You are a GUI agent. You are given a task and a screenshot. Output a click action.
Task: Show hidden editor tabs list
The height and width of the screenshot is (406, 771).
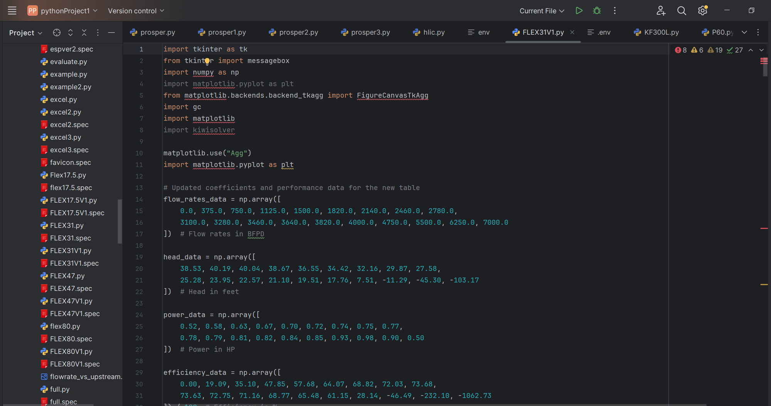pyautogui.click(x=744, y=32)
